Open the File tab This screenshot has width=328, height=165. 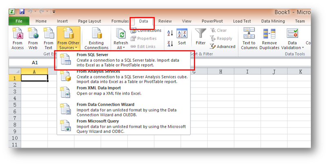pyautogui.click(x=19, y=21)
